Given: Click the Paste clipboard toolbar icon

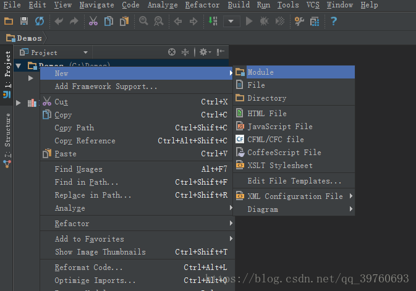Looking at the screenshot, I should [124, 21].
